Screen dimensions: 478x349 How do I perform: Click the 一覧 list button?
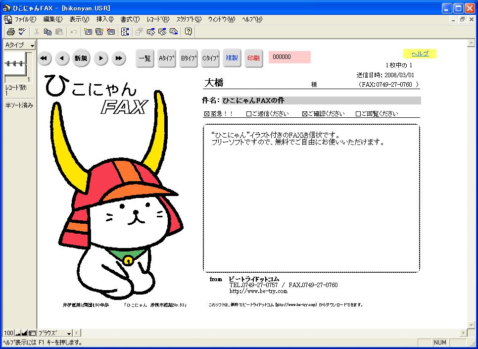pos(145,58)
